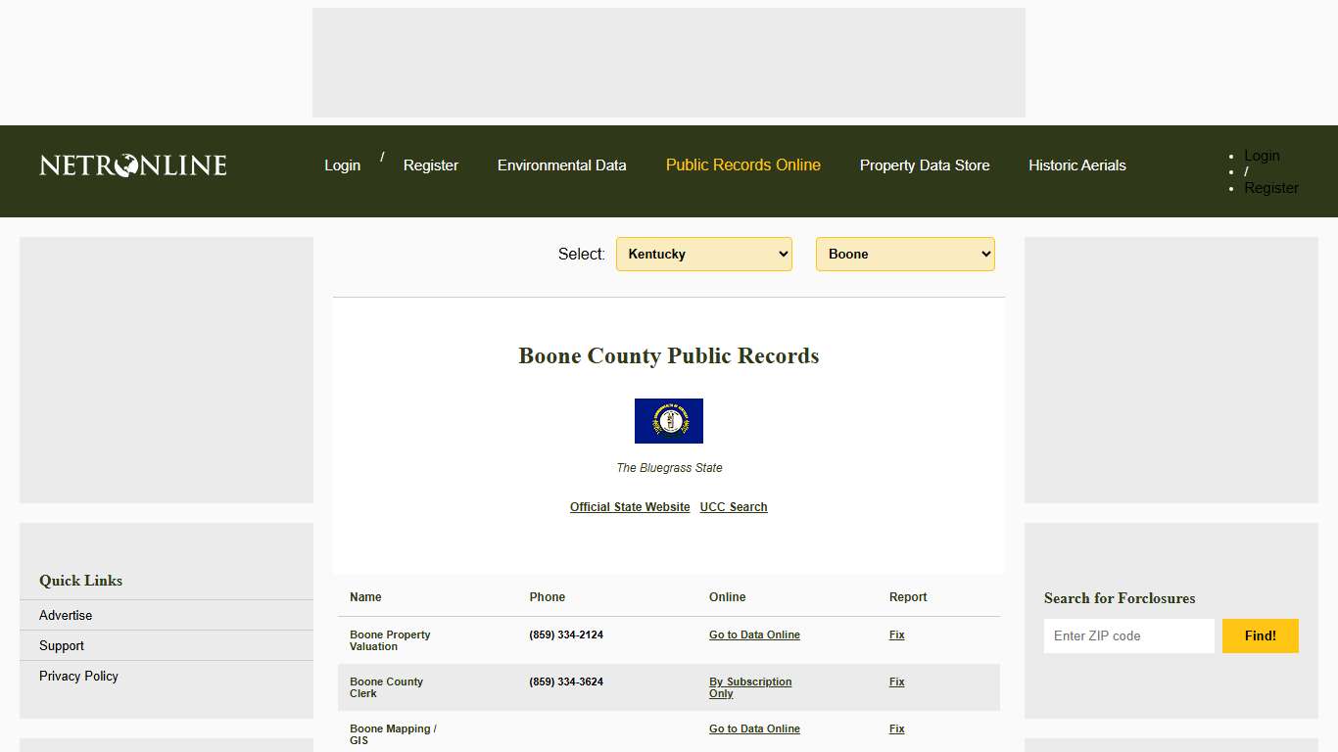Screen dimensions: 1338x752
Task: Open the Historic Aerials page
Action: click(x=1076, y=165)
